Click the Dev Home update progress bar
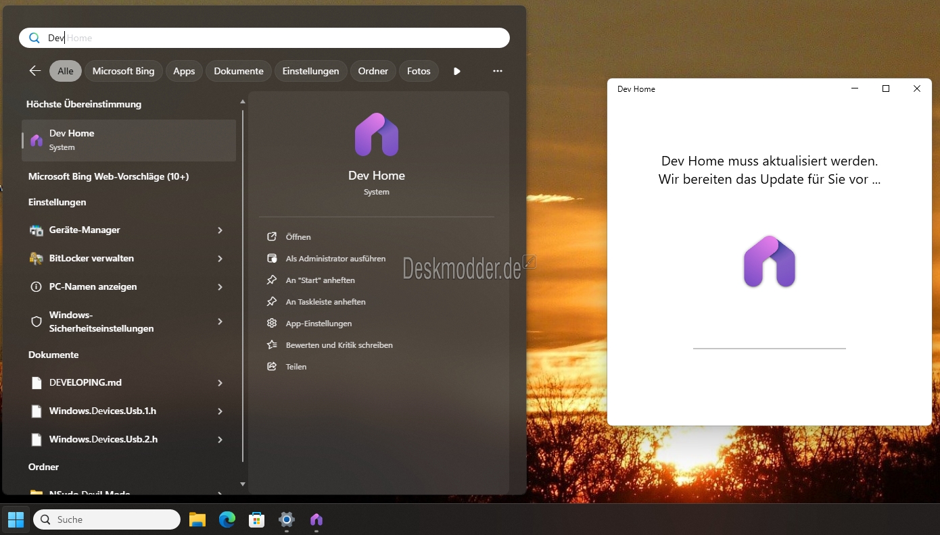This screenshot has width=940, height=535. (770, 349)
